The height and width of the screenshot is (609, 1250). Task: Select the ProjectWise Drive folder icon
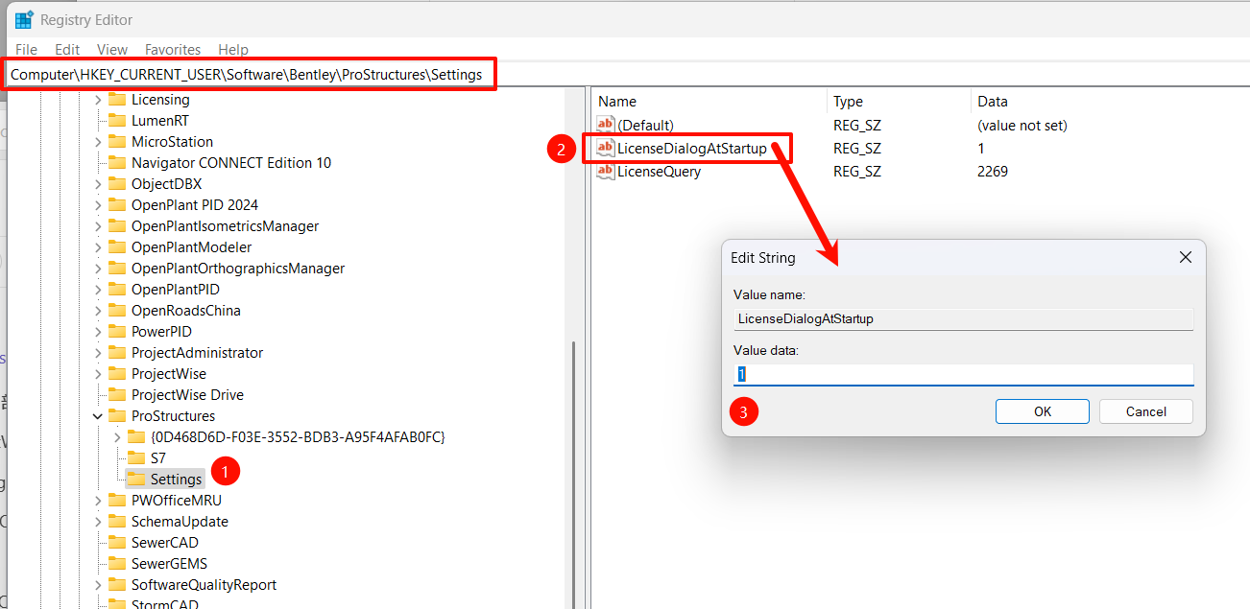(117, 395)
